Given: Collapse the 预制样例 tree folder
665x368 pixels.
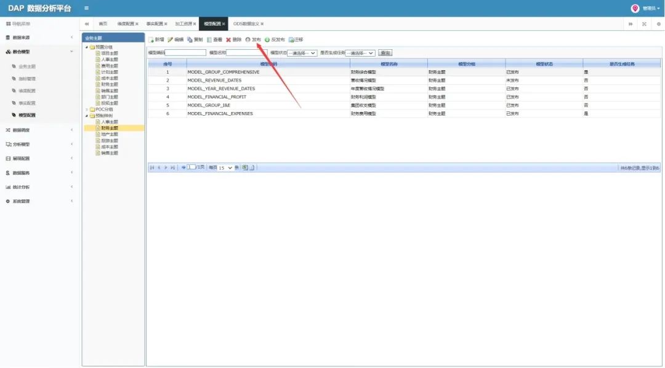Looking at the screenshot, I should [87, 116].
